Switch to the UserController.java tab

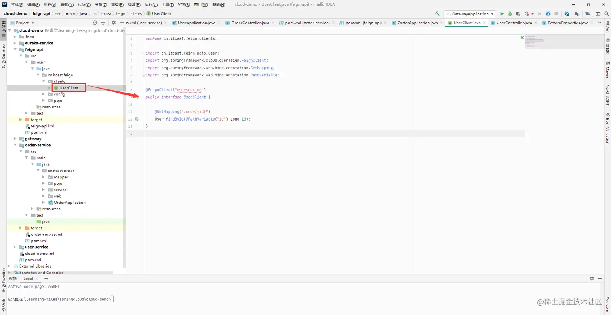[x=514, y=23]
